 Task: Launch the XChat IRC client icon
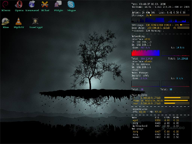pos(45,4)
